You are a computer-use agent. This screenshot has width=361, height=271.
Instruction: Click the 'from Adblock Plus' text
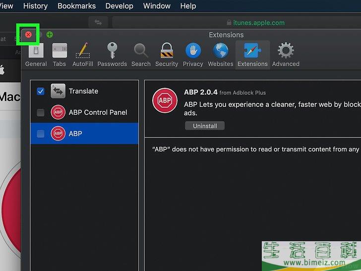pos(242,93)
